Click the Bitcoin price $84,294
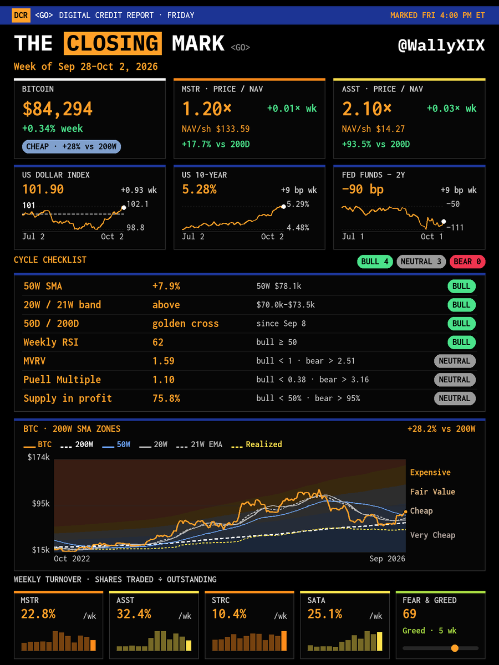The height and width of the screenshot is (665, 499). point(57,109)
